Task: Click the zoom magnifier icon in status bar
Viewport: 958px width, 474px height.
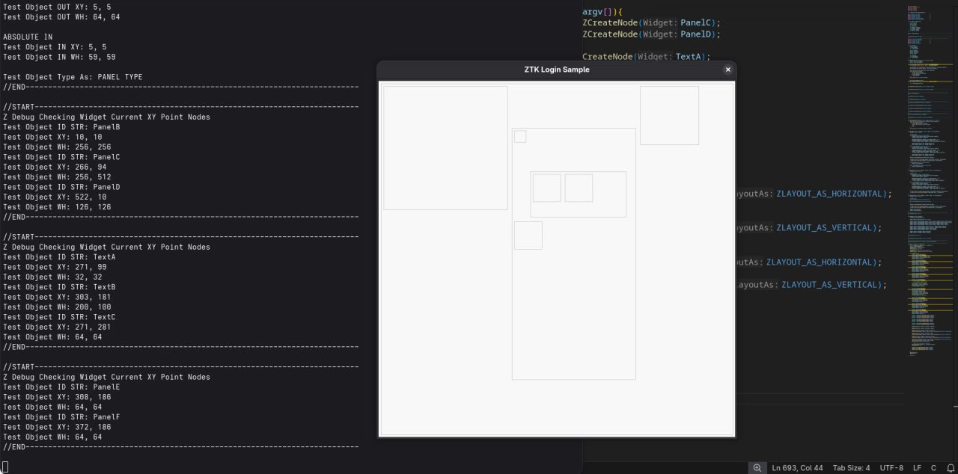Action: [x=757, y=468]
